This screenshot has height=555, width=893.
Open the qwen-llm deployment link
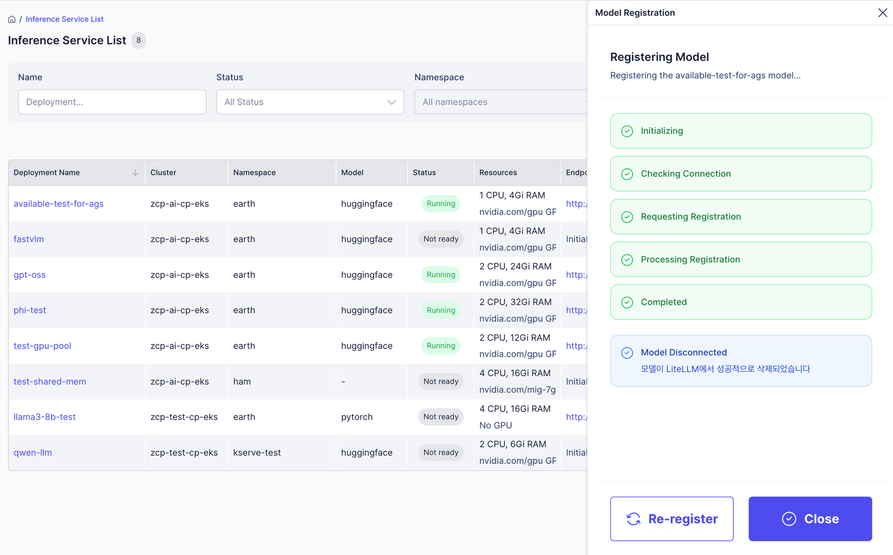coord(33,453)
